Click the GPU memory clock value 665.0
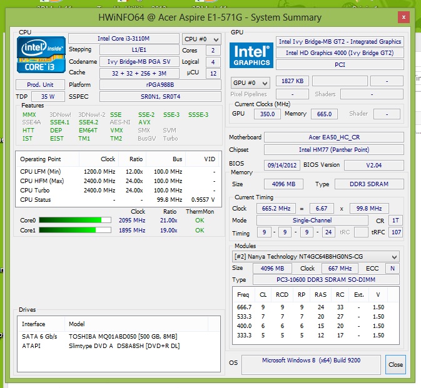Viewport: 421px width, 388px height. tap(324, 114)
